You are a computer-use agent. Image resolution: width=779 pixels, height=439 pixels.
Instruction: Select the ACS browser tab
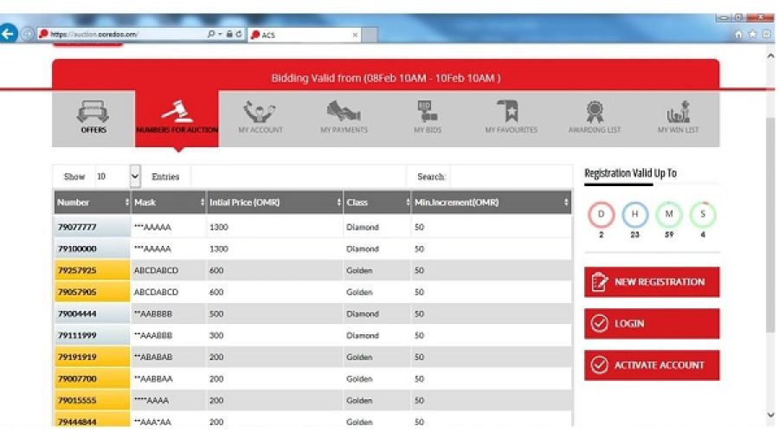click(304, 35)
